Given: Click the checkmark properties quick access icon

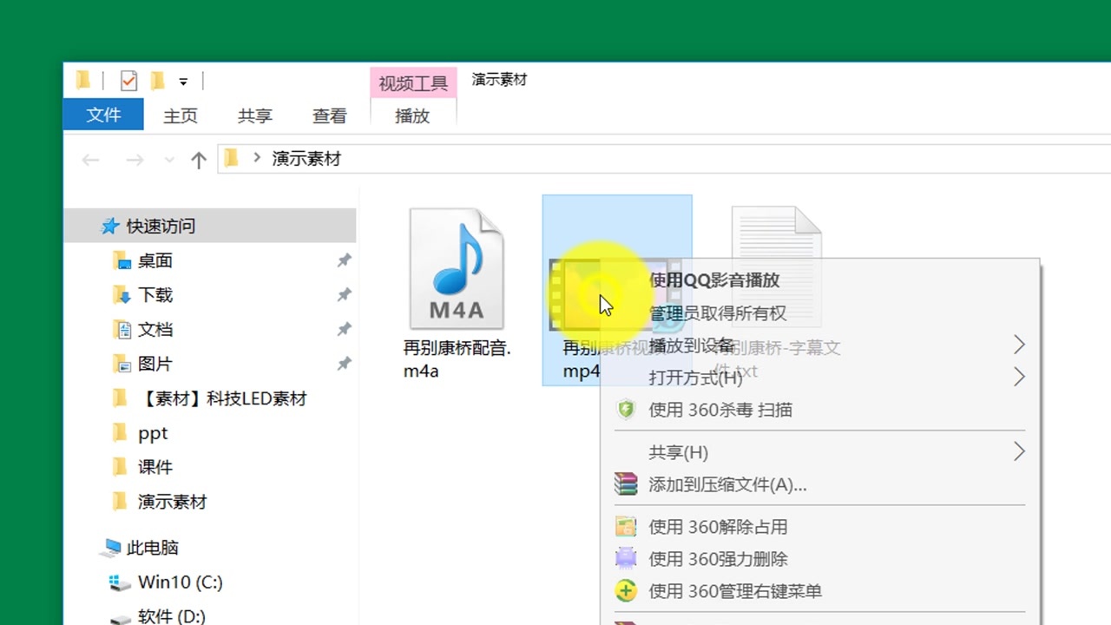Looking at the screenshot, I should (128, 81).
